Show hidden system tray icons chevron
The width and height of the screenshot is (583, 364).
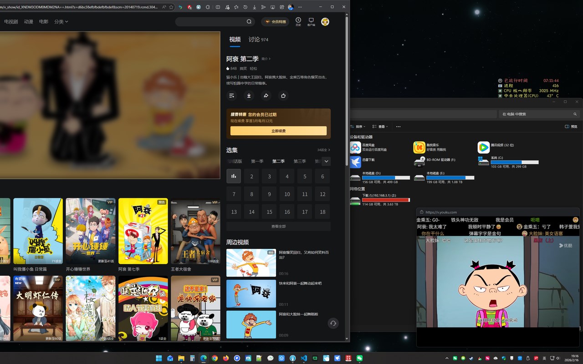(x=447, y=358)
